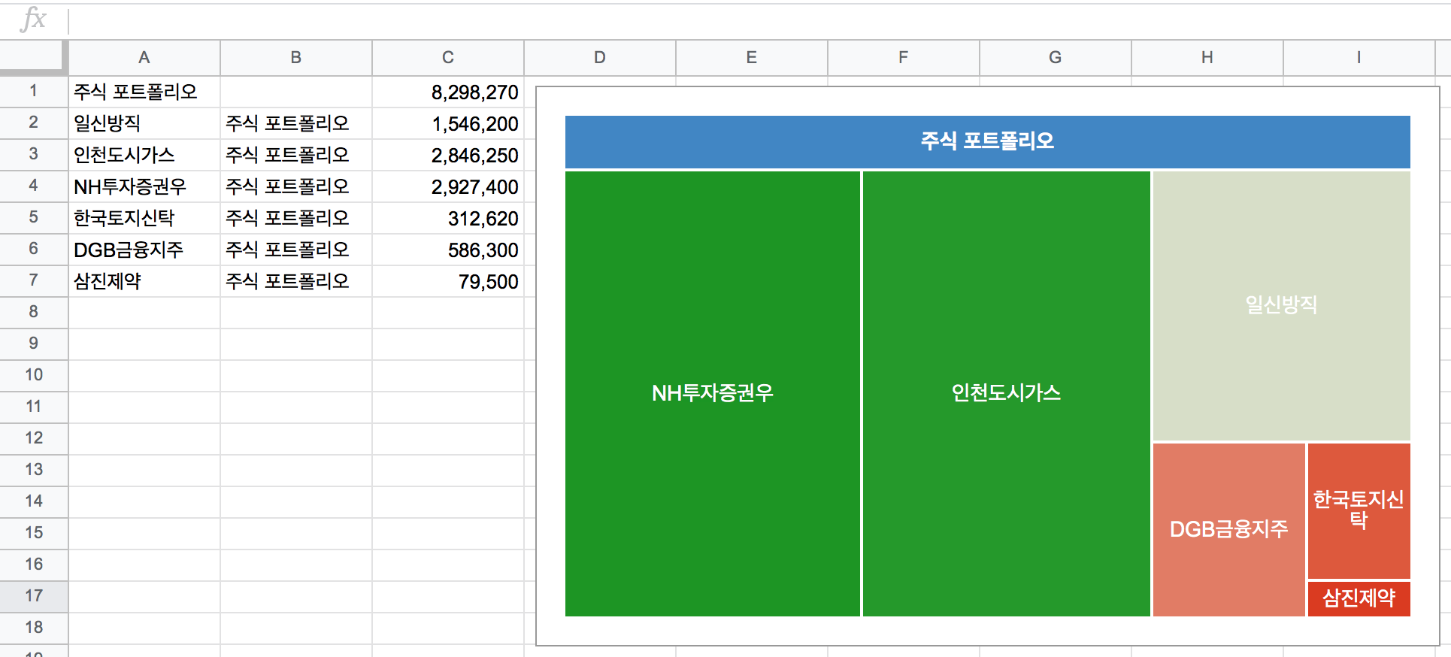
Task: Click the 인천도시가스 green treemap block
Action: pos(1006,393)
